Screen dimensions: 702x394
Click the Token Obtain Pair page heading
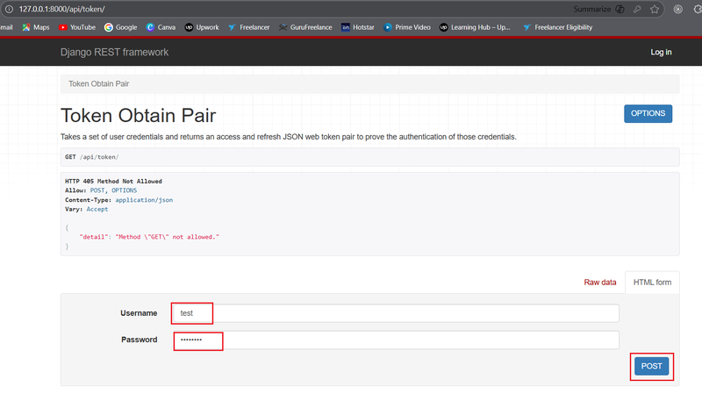(x=139, y=116)
